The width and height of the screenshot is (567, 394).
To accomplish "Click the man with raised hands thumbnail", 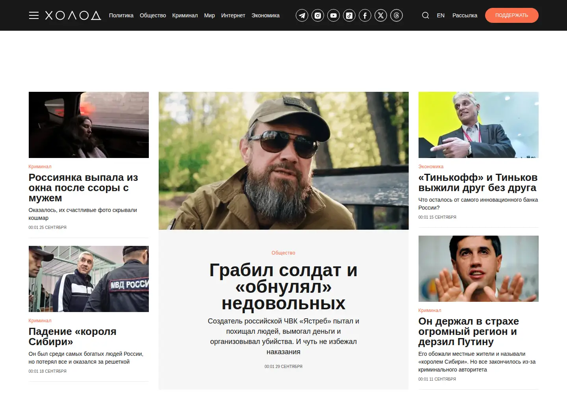I will click(x=478, y=269).
